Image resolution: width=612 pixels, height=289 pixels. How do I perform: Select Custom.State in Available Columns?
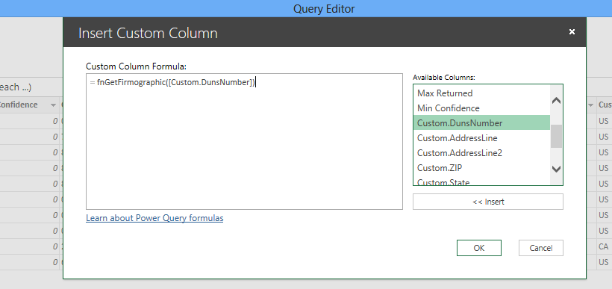(481, 181)
